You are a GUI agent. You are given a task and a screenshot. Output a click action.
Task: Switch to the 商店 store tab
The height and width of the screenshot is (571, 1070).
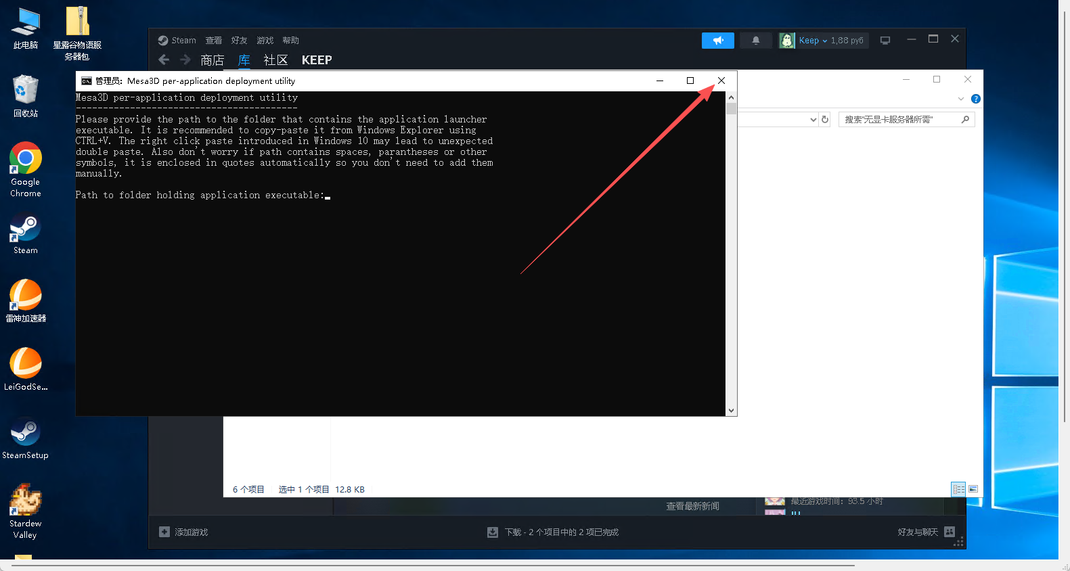pyautogui.click(x=212, y=60)
